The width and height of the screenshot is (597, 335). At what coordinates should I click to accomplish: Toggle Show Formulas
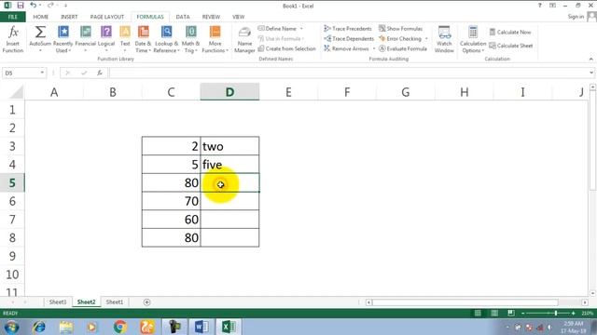400,29
